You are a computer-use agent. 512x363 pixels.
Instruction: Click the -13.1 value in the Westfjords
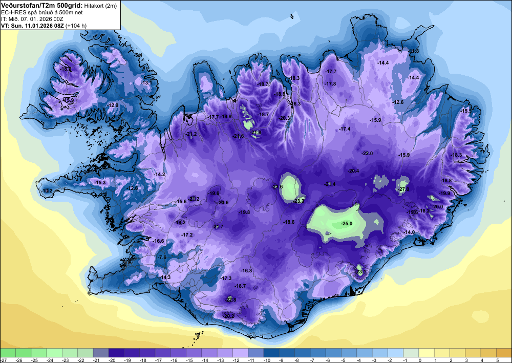pyautogui.click(x=146, y=82)
